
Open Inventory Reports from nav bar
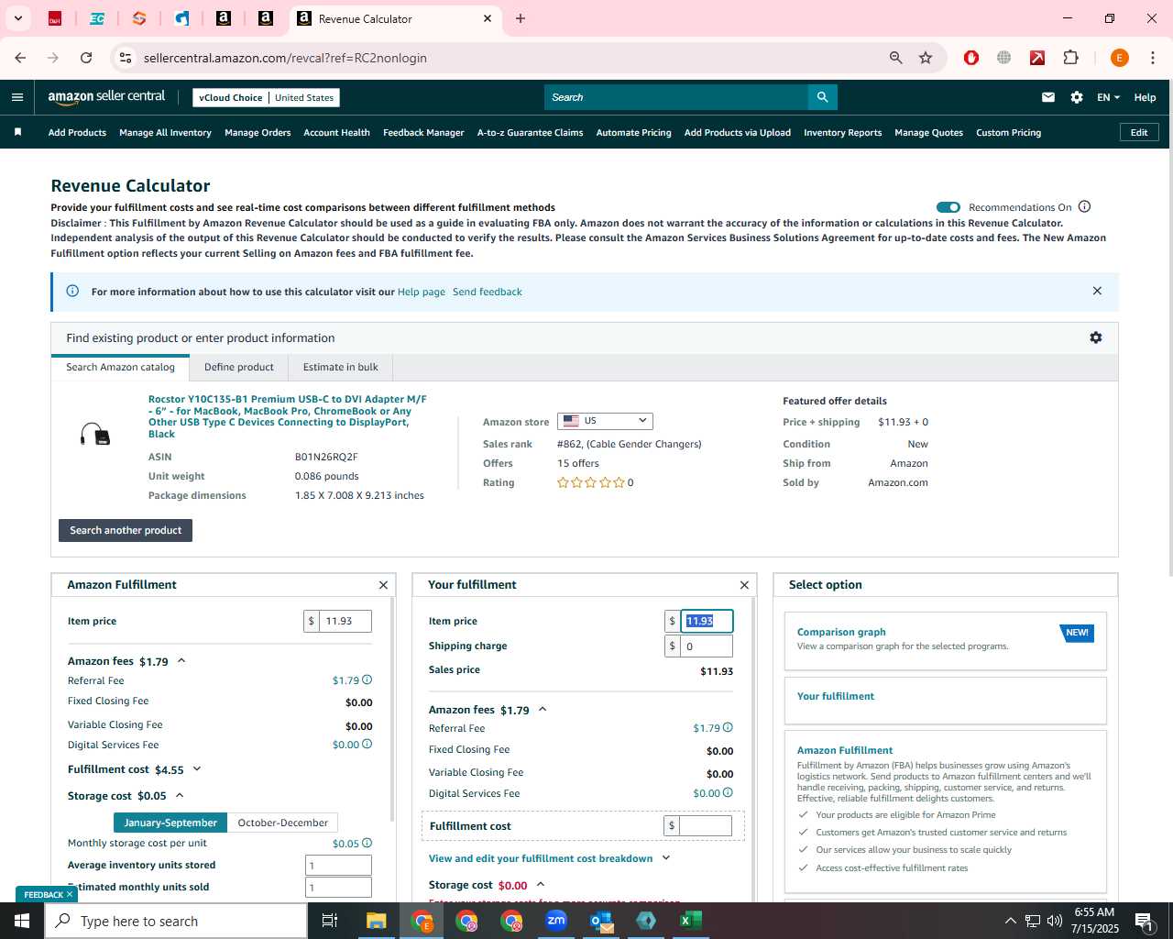click(842, 132)
